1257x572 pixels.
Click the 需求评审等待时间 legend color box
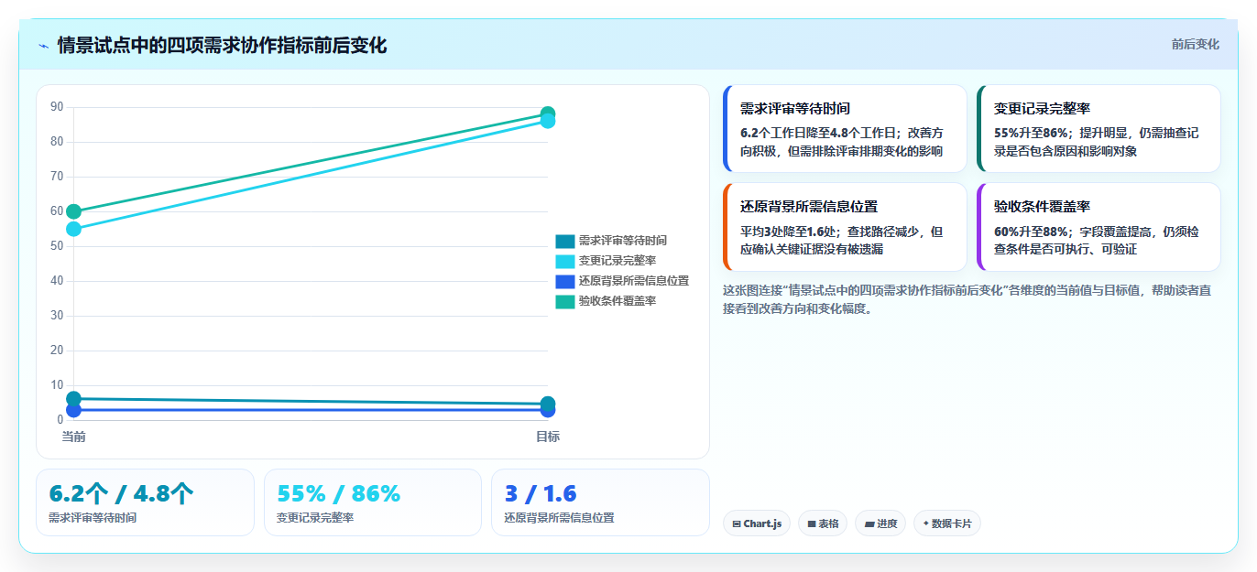(x=565, y=241)
